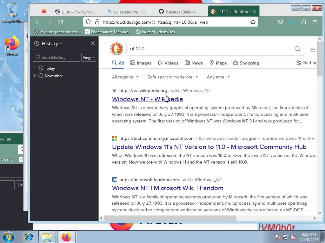Click the padlock site security icon
Screen dimensions: 325x243
point(97,22)
